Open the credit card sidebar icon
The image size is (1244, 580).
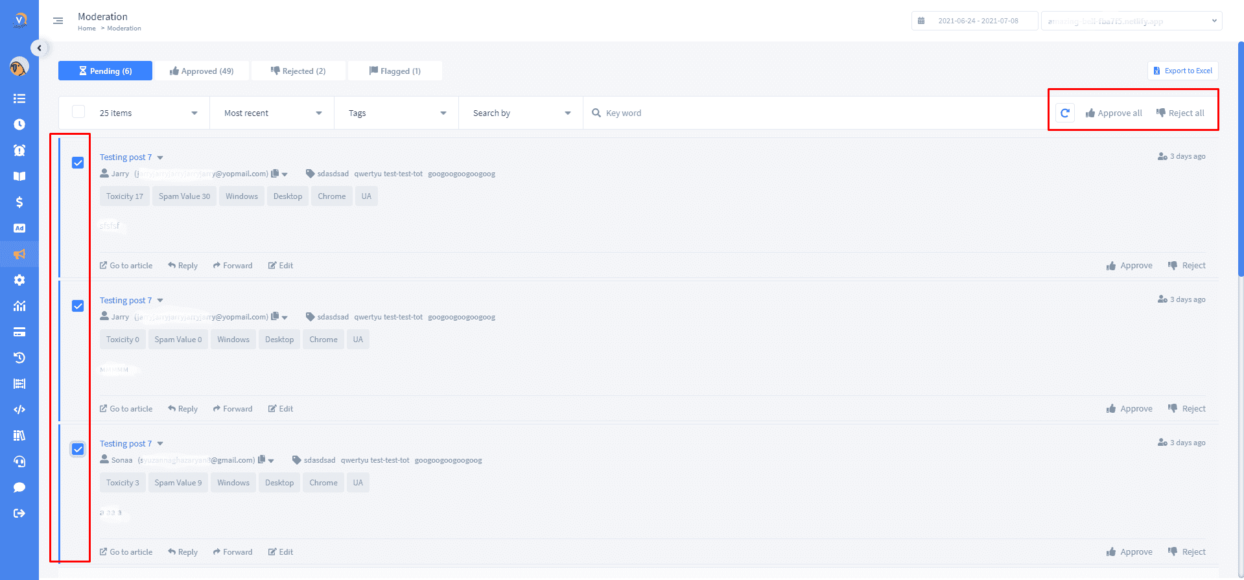click(19, 332)
